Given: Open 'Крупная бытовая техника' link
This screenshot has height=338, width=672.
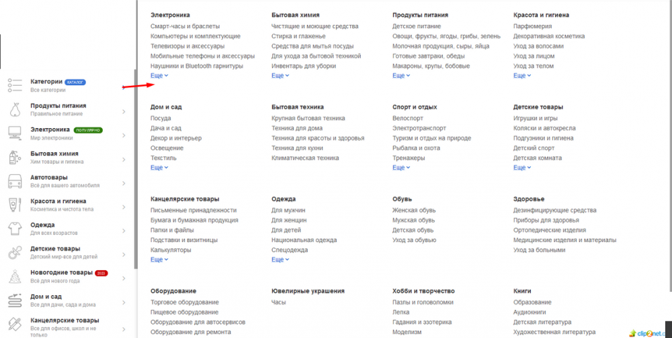Looking at the screenshot, I should (x=308, y=118).
